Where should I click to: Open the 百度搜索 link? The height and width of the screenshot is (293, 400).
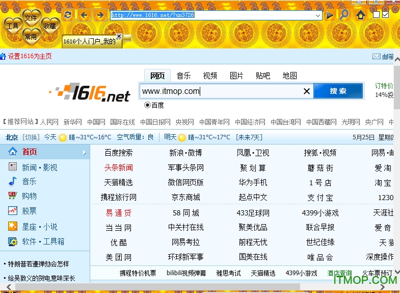click(119, 153)
